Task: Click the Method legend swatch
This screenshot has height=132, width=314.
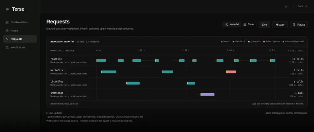Action: [x=222, y=42]
